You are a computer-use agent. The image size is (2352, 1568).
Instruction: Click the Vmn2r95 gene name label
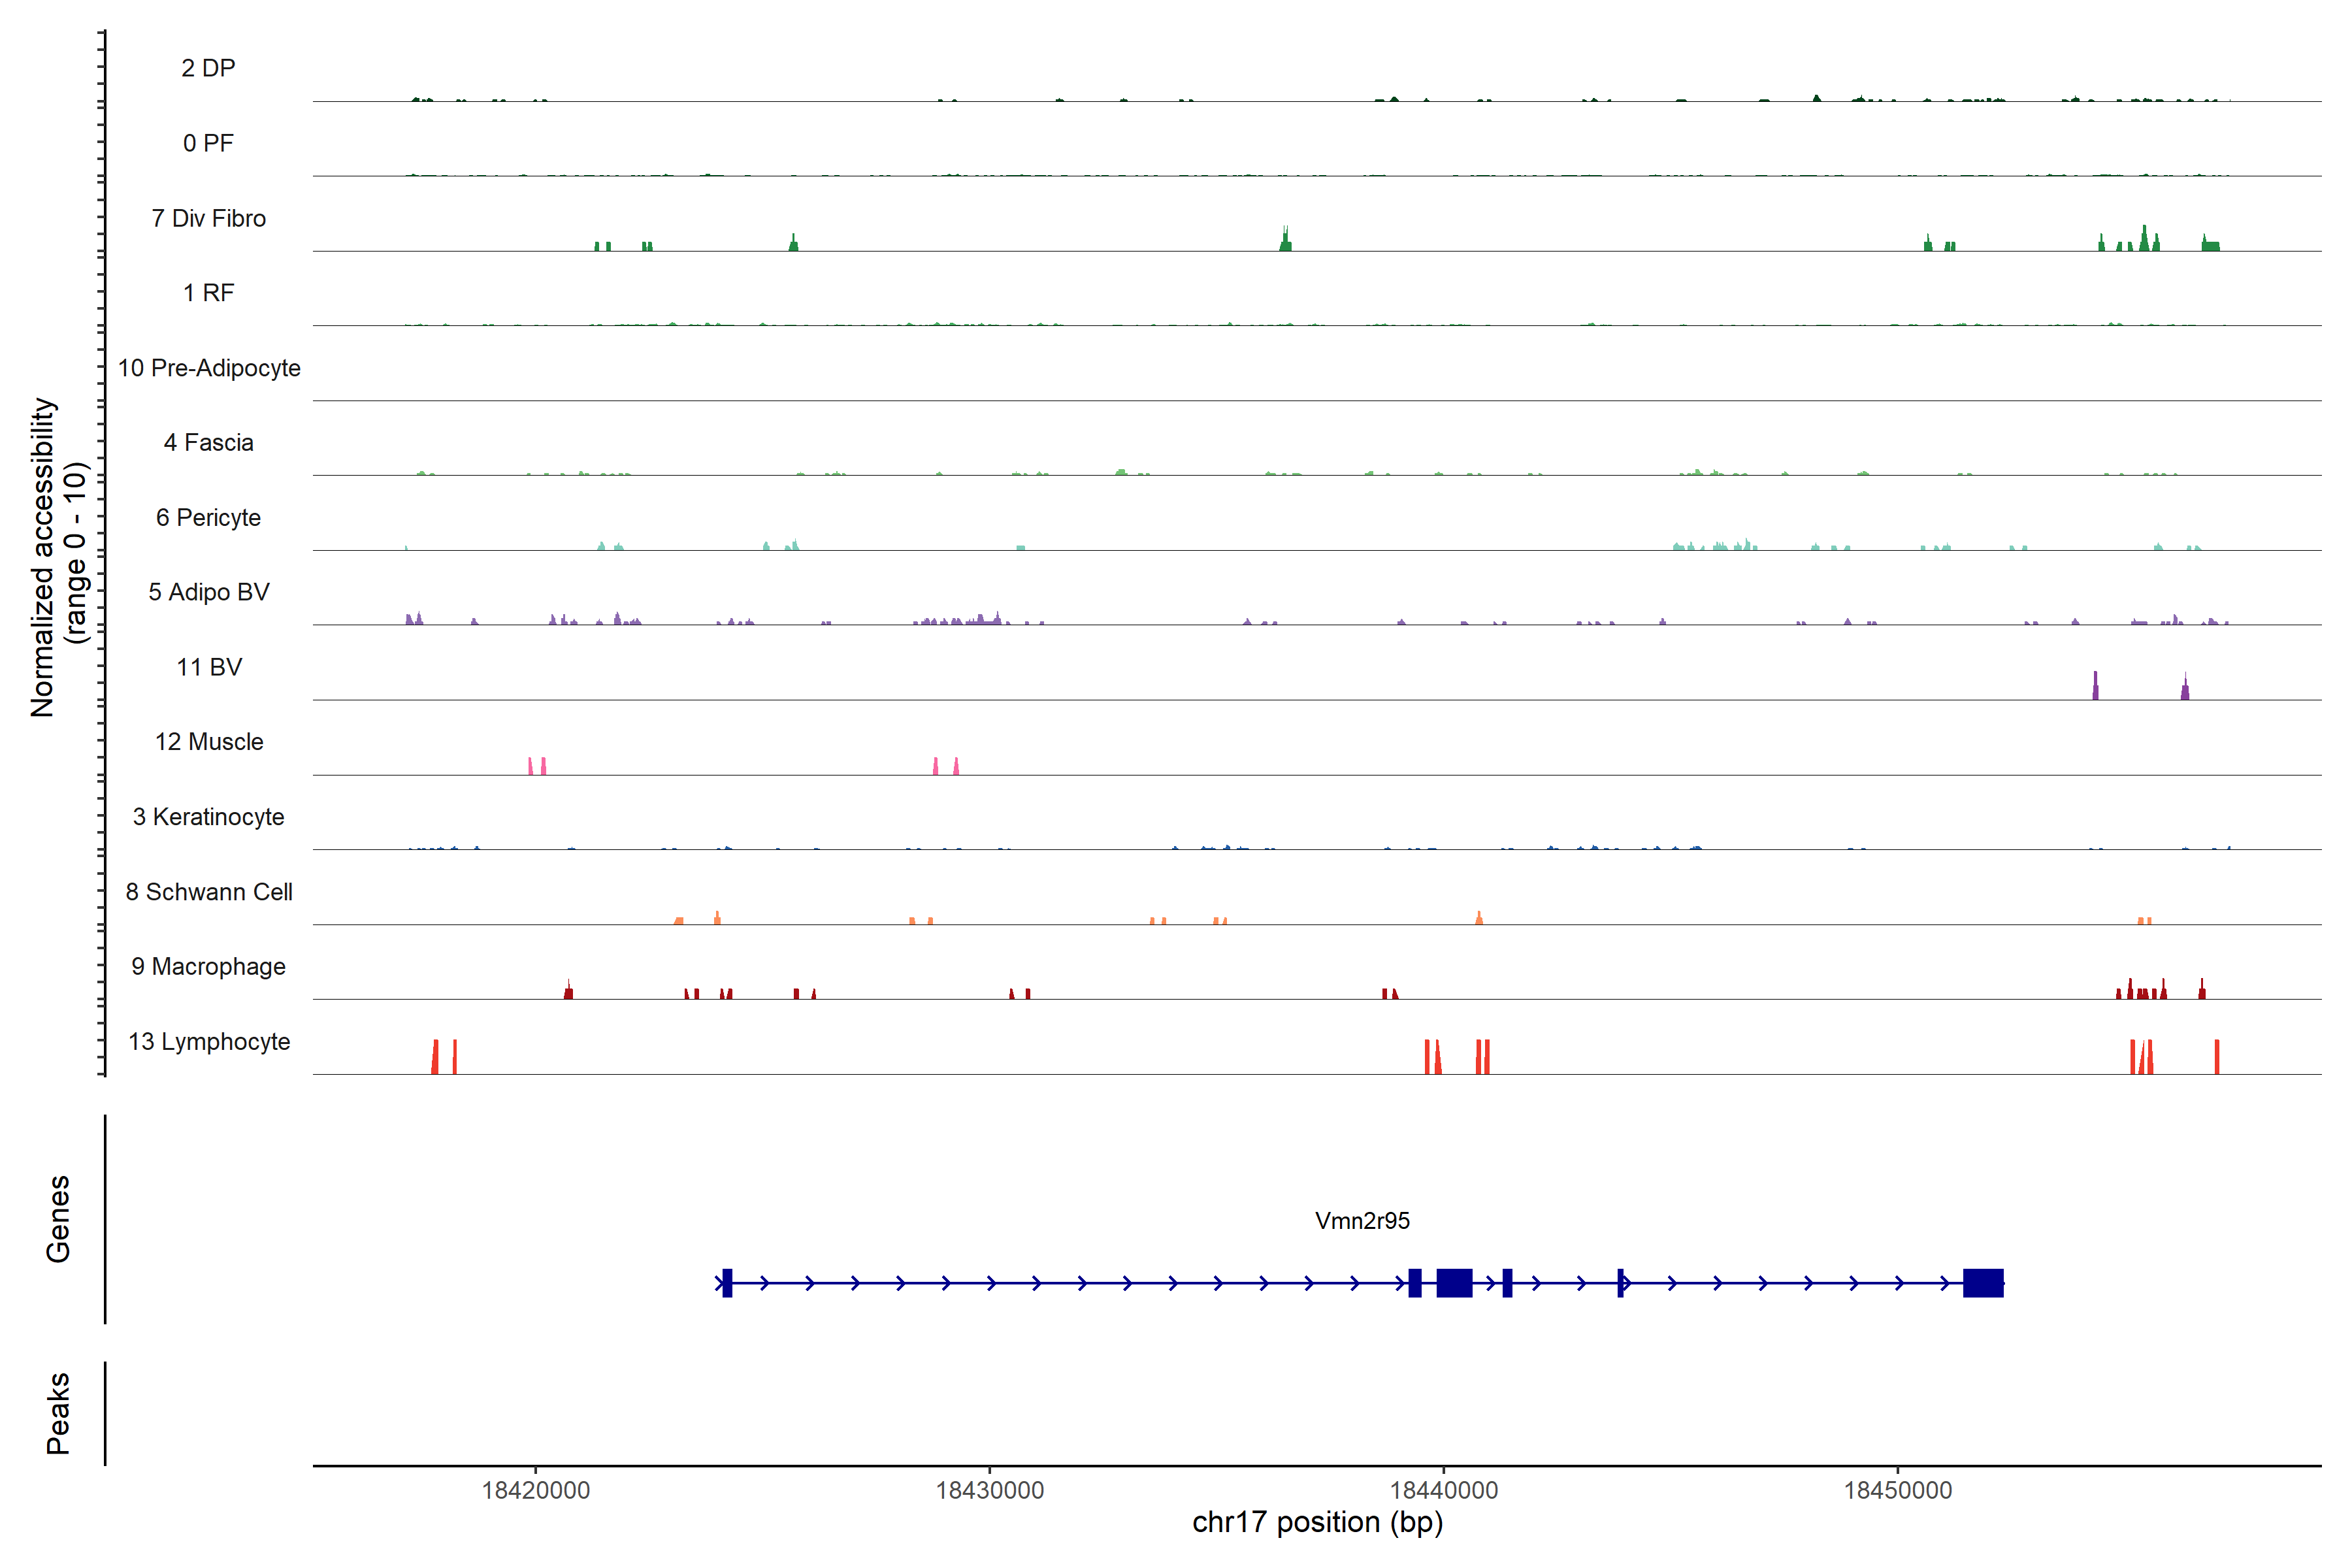[x=1362, y=1220]
